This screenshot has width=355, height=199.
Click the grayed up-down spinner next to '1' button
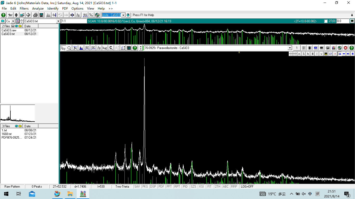click(x=304, y=48)
